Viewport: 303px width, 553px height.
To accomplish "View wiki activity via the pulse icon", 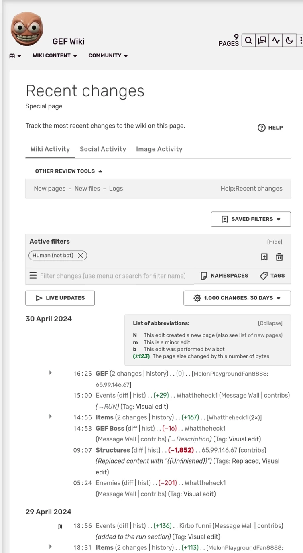I will coord(276,40).
